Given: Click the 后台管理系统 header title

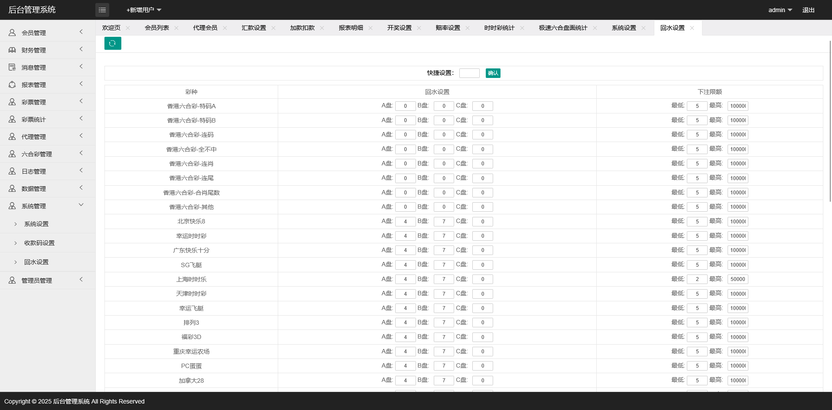Looking at the screenshot, I should point(32,10).
